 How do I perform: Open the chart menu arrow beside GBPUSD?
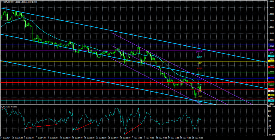point(2,2)
